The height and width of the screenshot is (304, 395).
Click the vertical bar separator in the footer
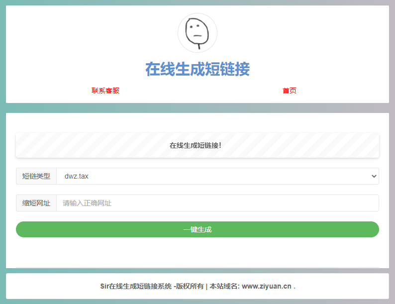click(206, 286)
